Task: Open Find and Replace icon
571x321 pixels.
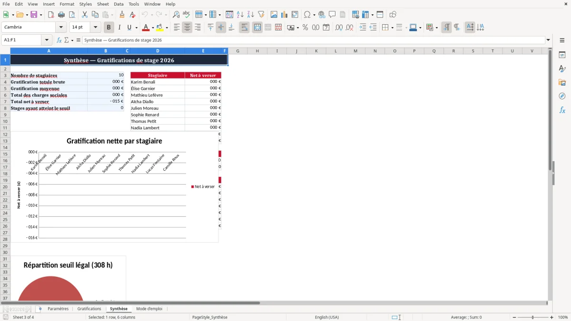Action: tap(176, 15)
